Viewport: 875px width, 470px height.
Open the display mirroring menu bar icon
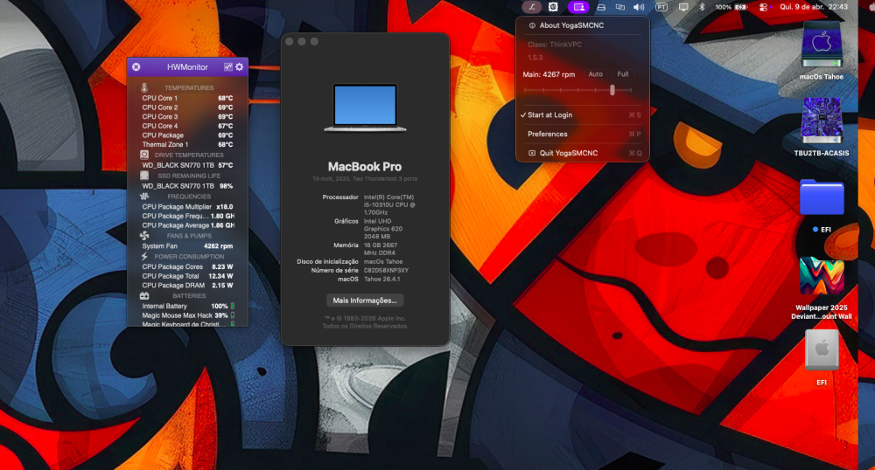(x=620, y=7)
